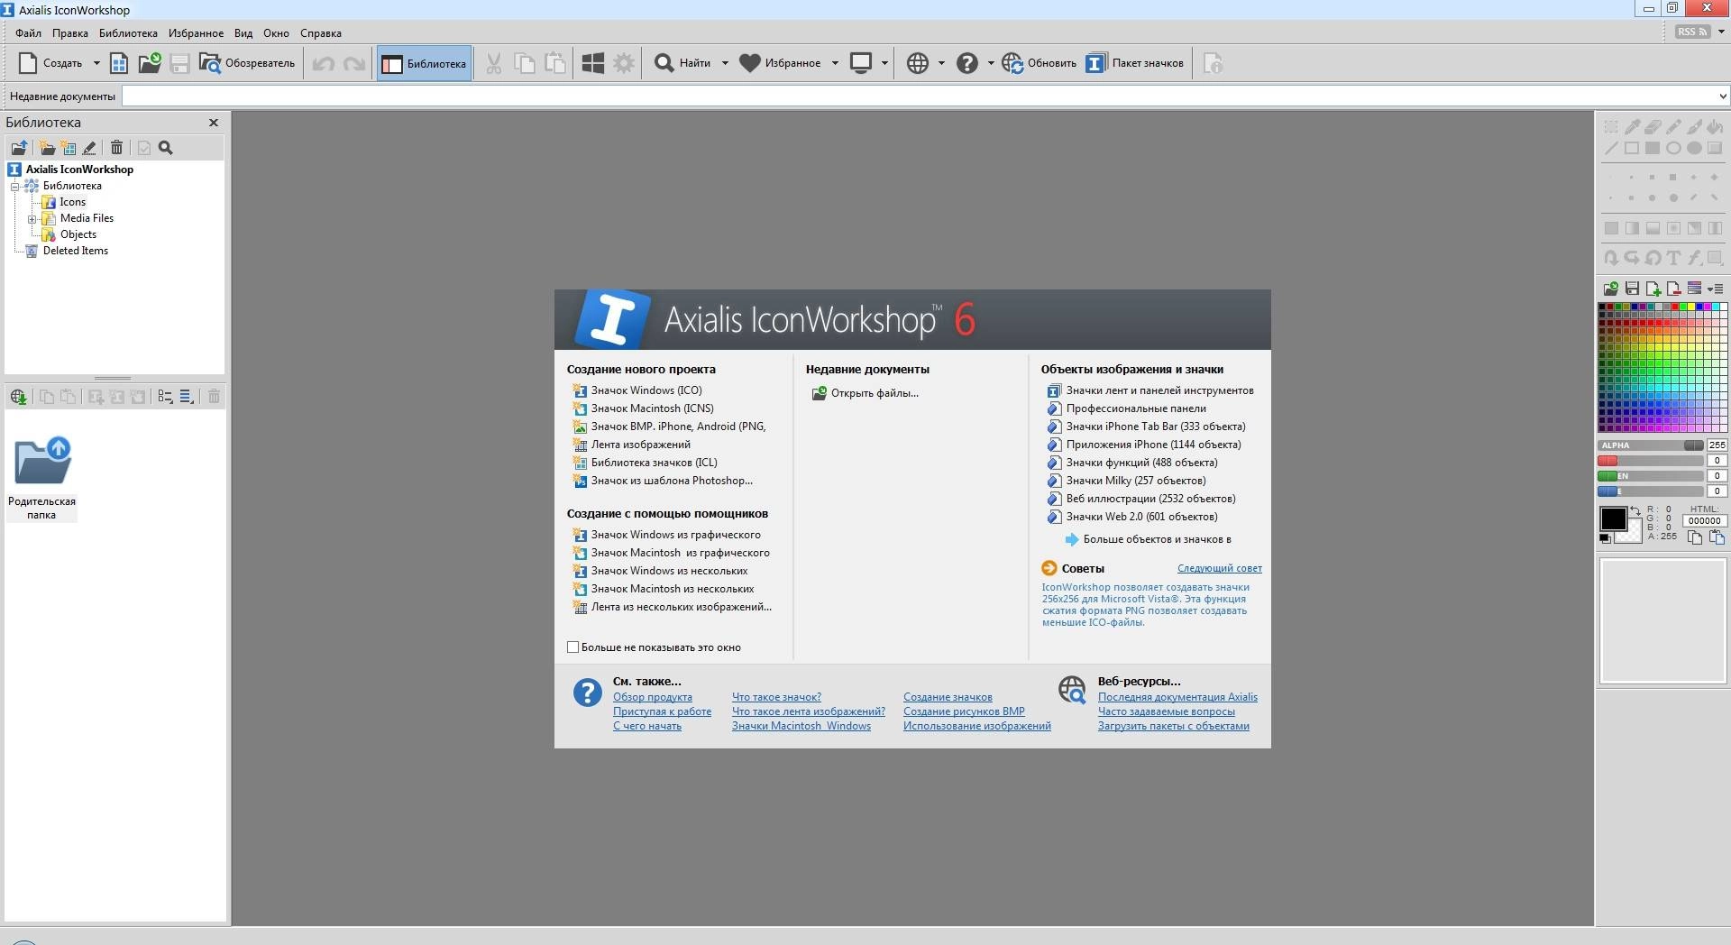The width and height of the screenshot is (1731, 945).
Task: Click the copy HTML color icon
Action: [1695, 537]
